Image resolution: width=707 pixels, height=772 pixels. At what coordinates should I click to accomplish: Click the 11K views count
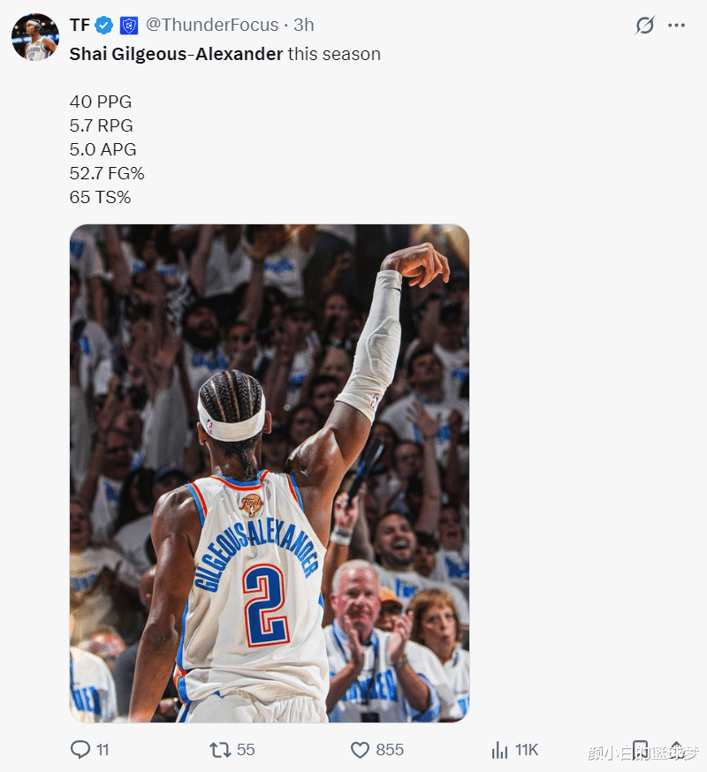(527, 750)
